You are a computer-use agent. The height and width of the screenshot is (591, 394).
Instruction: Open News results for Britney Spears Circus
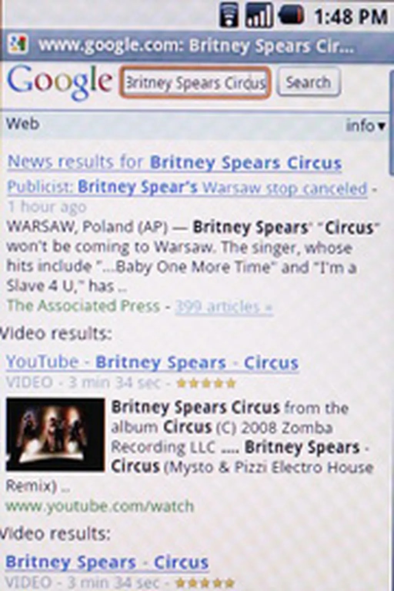[175, 162]
